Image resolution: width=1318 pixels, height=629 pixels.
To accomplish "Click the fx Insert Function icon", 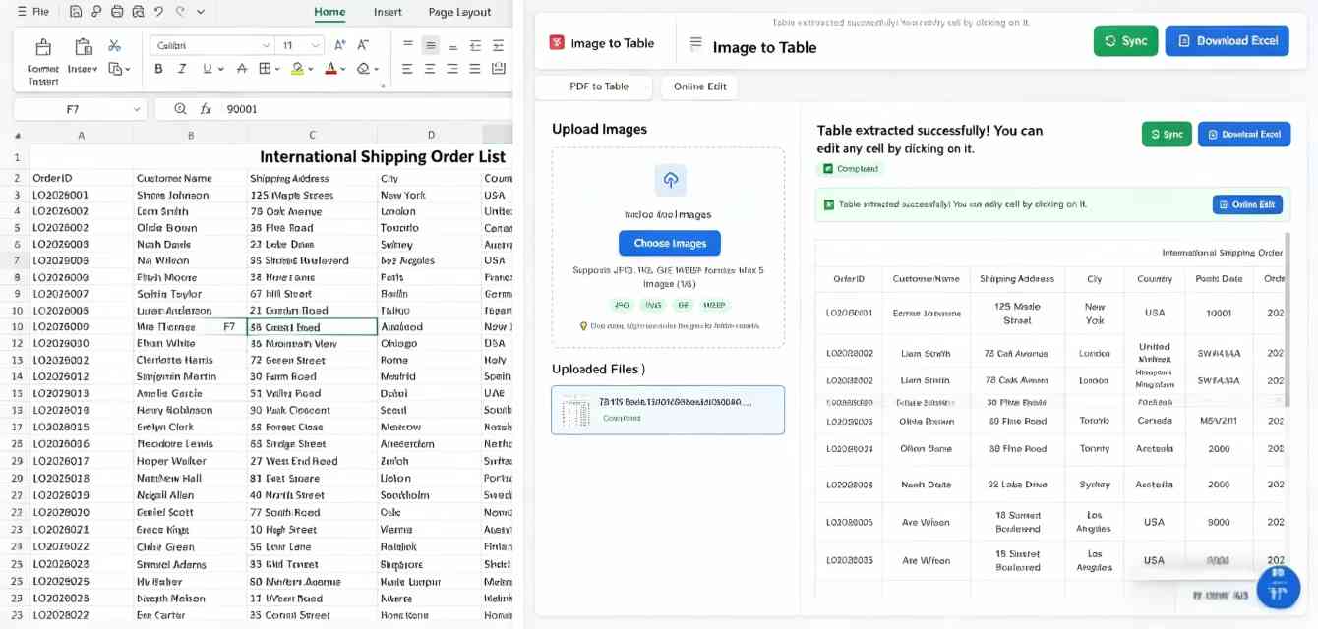I will 206,109.
